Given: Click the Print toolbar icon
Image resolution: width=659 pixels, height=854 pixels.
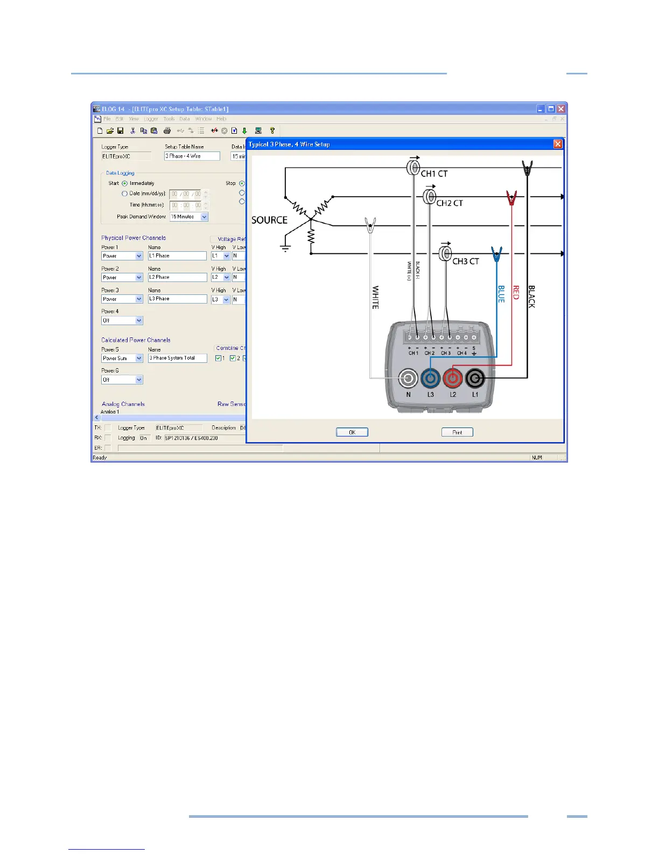Looking at the screenshot, I should (x=167, y=130).
